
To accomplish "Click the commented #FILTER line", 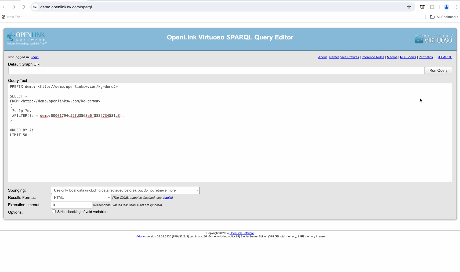I will click(x=68, y=116).
